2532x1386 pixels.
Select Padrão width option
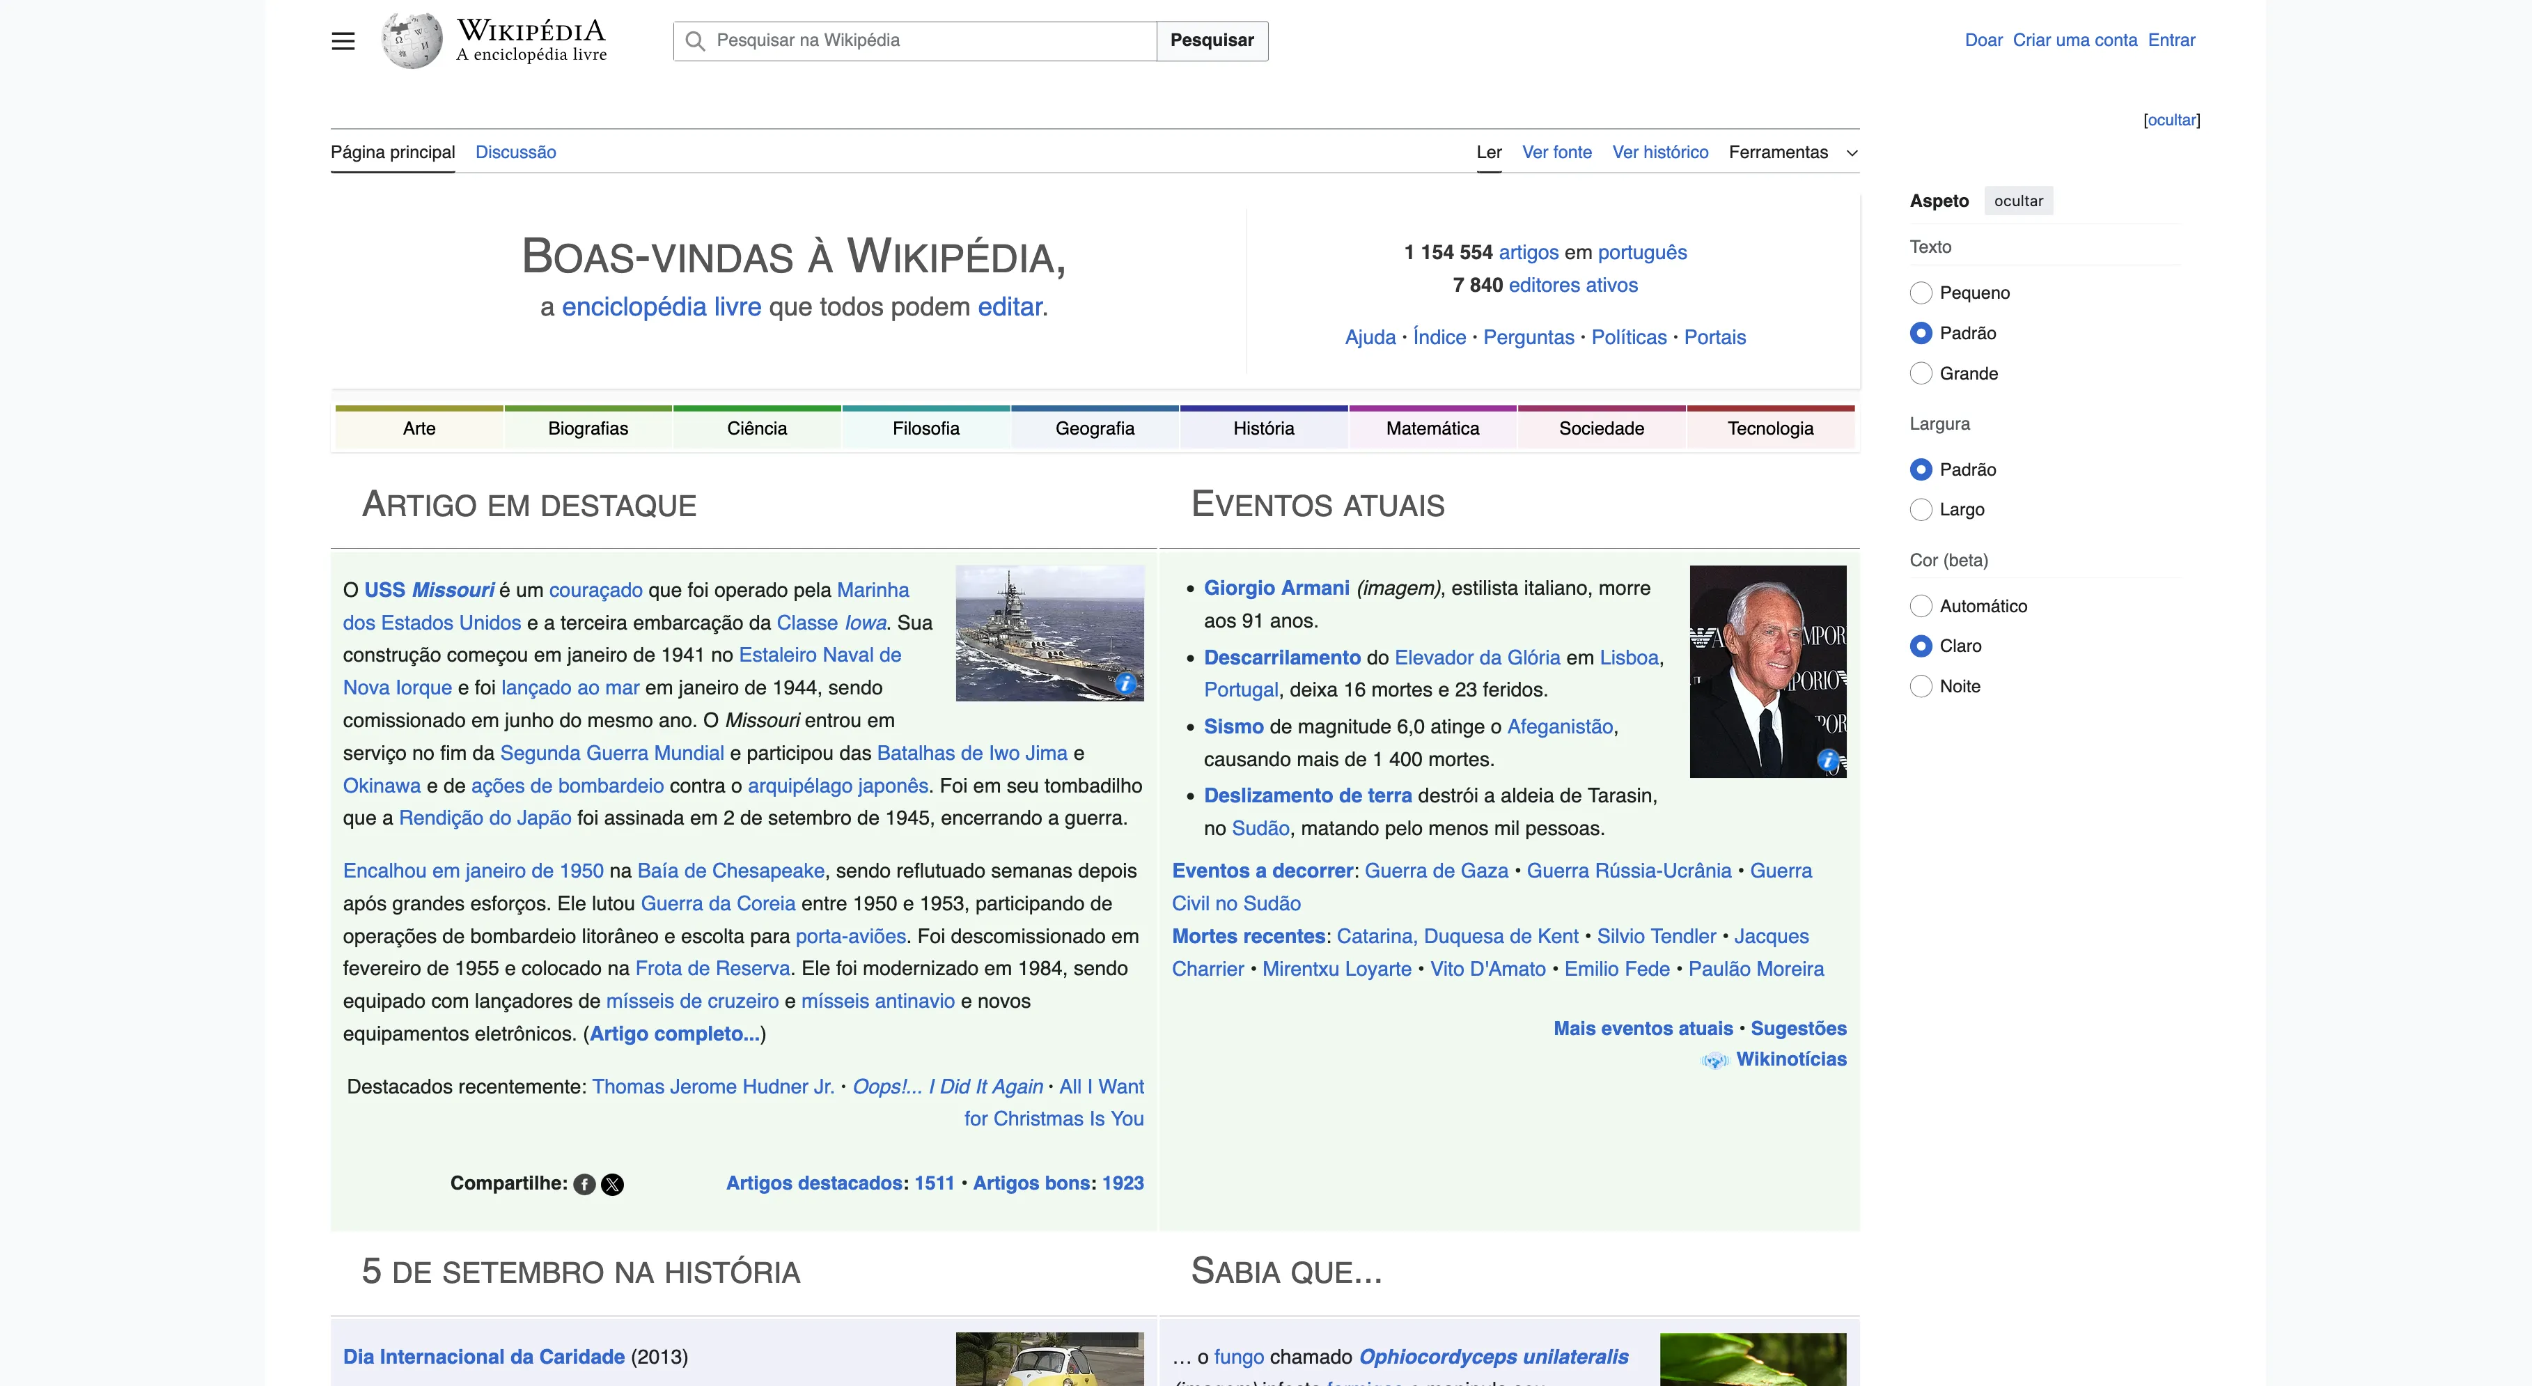[x=1921, y=470]
